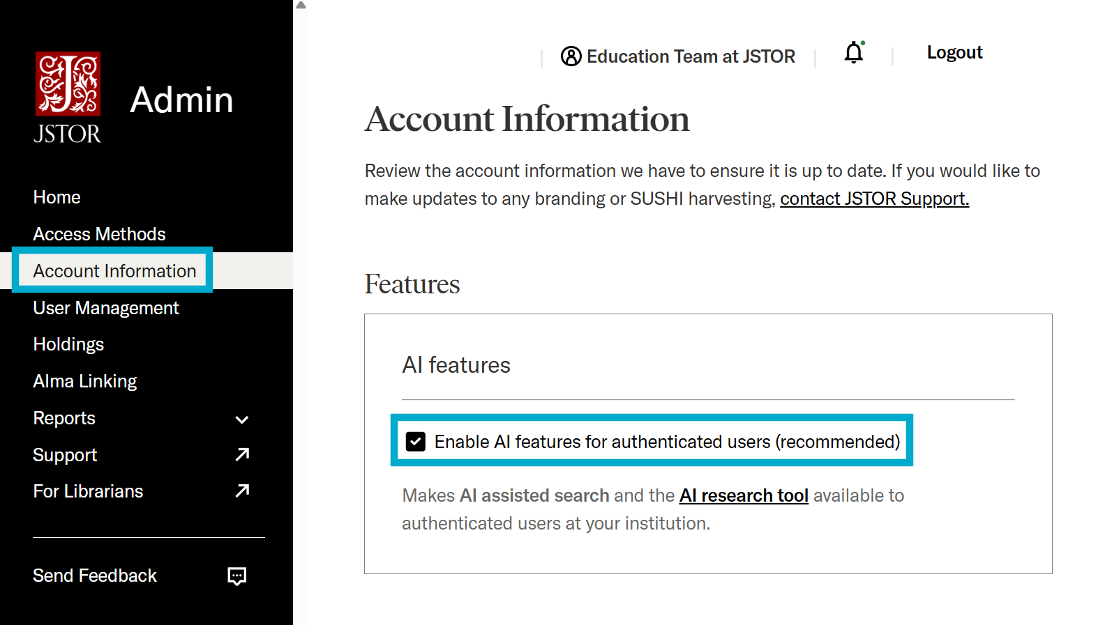Click the Support external link arrow

coord(242,455)
